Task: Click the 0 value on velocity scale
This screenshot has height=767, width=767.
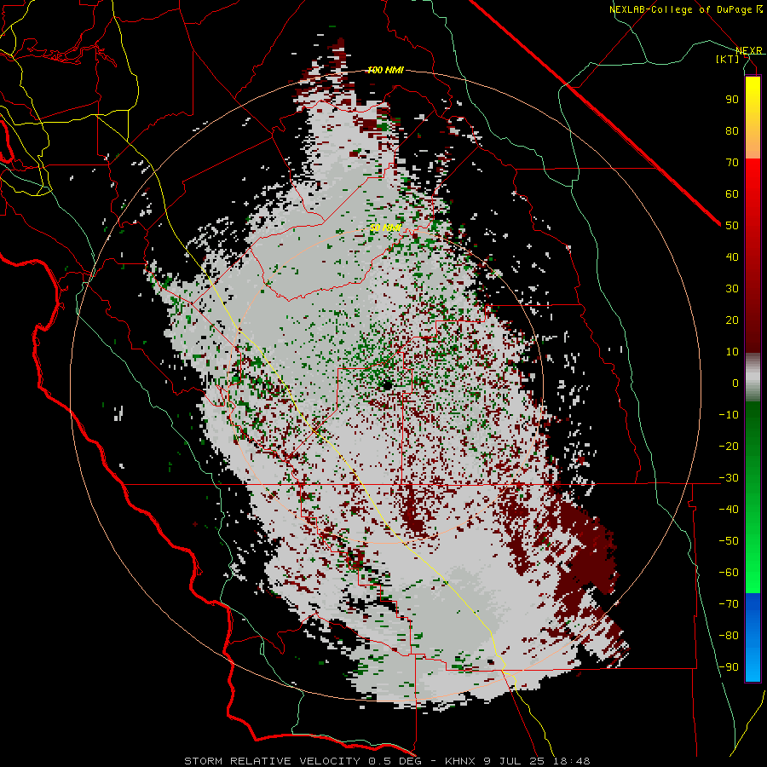Action: [735, 383]
